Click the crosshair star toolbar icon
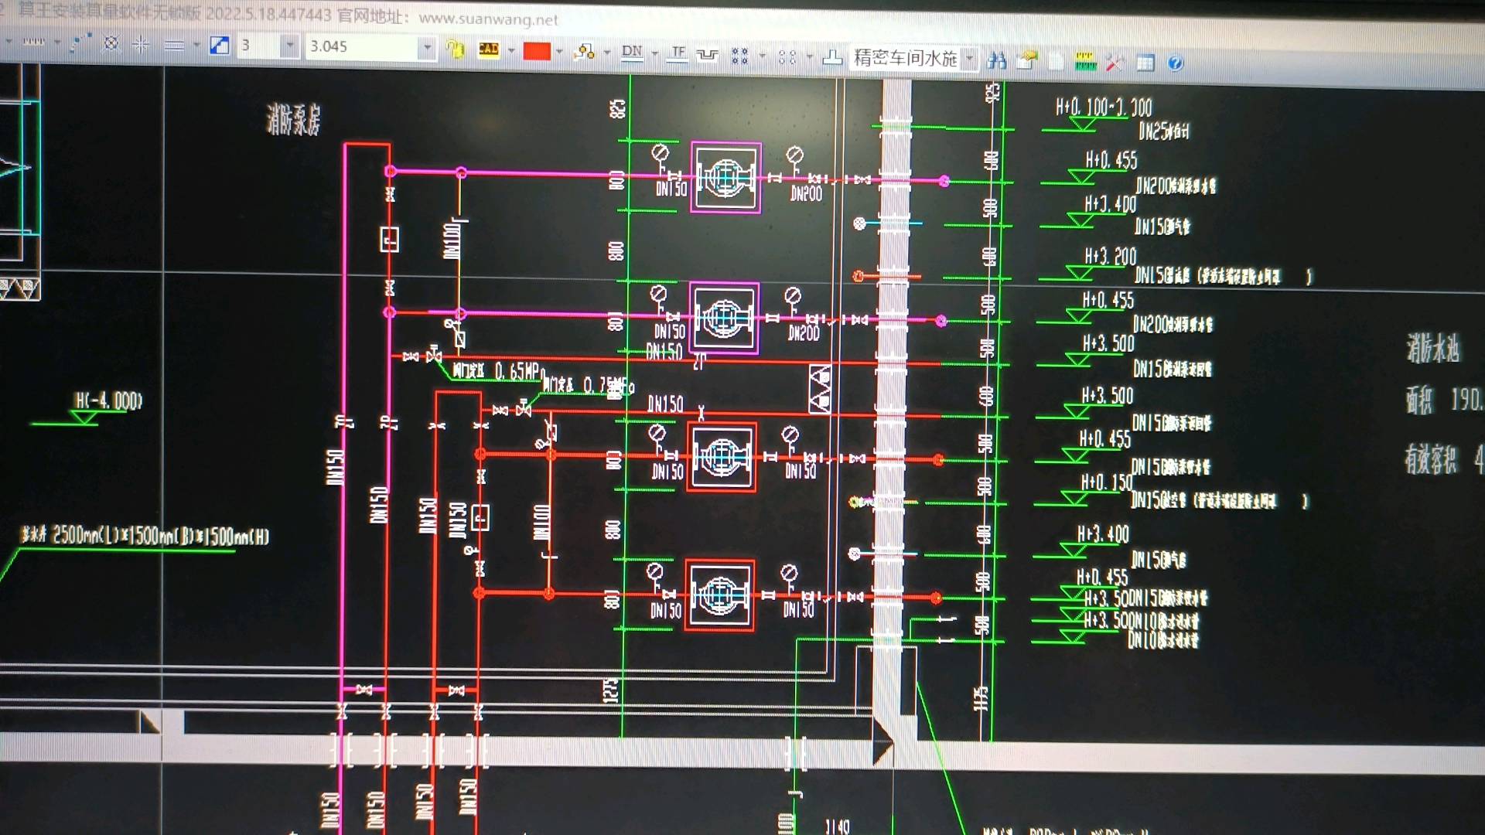 coord(141,44)
